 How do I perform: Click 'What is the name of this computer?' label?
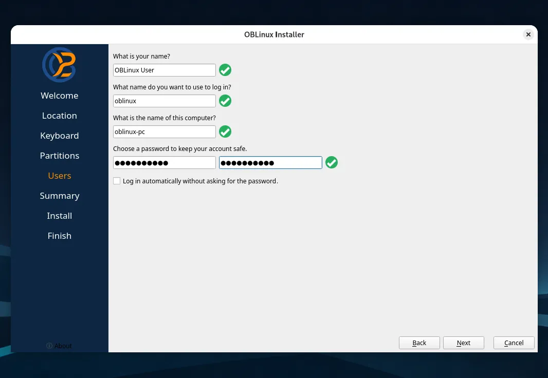click(x=165, y=118)
